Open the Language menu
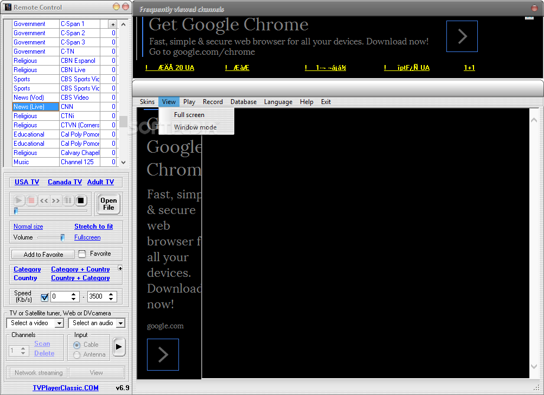Screen dimensions: 544x395 pyautogui.click(x=278, y=102)
